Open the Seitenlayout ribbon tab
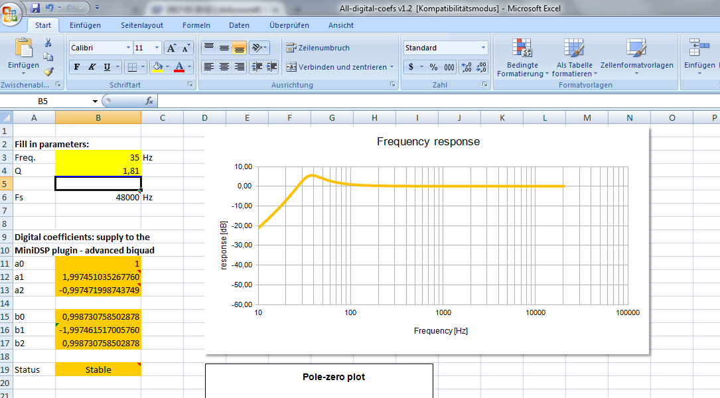The image size is (720, 398). coord(141,25)
